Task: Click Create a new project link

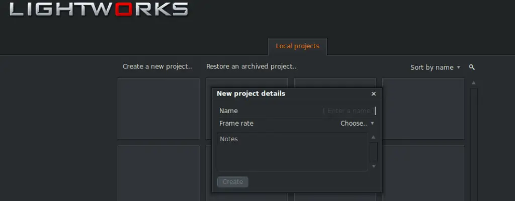Action: pos(157,66)
